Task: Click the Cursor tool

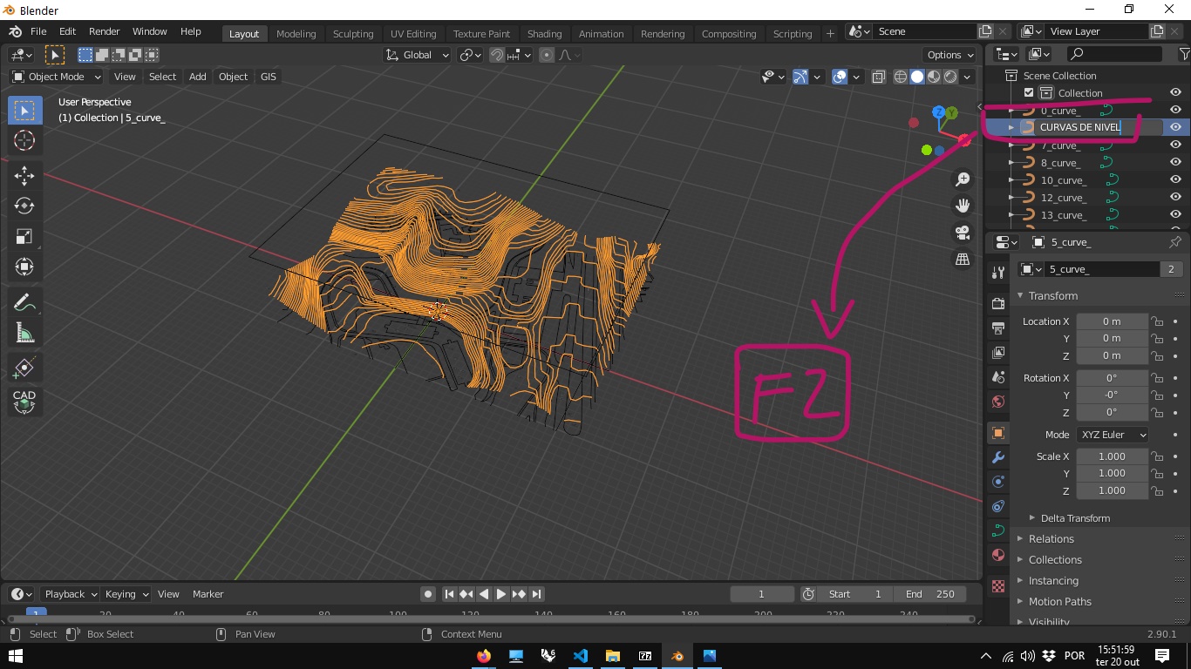Action: coord(24,140)
